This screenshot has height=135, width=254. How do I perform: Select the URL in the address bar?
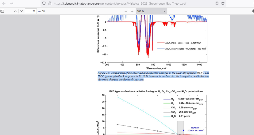coord(120,3)
